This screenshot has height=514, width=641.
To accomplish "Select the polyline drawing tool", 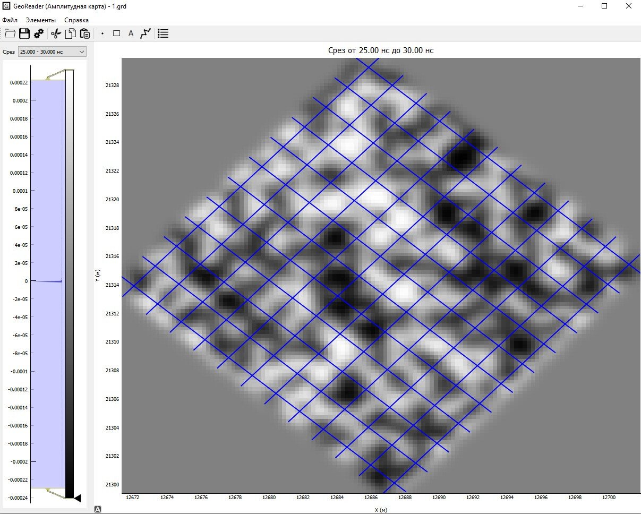I will [x=146, y=33].
